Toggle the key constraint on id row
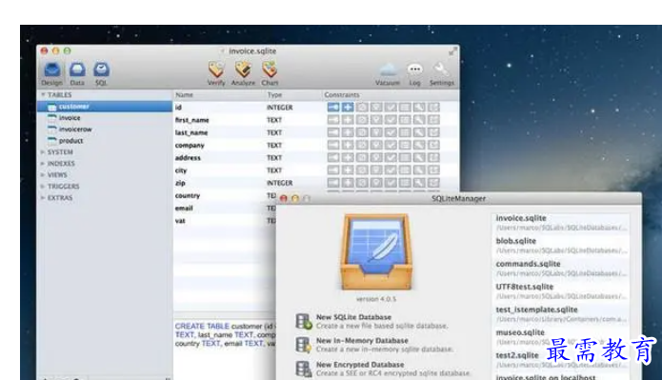The image size is (662, 380). click(333, 108)
